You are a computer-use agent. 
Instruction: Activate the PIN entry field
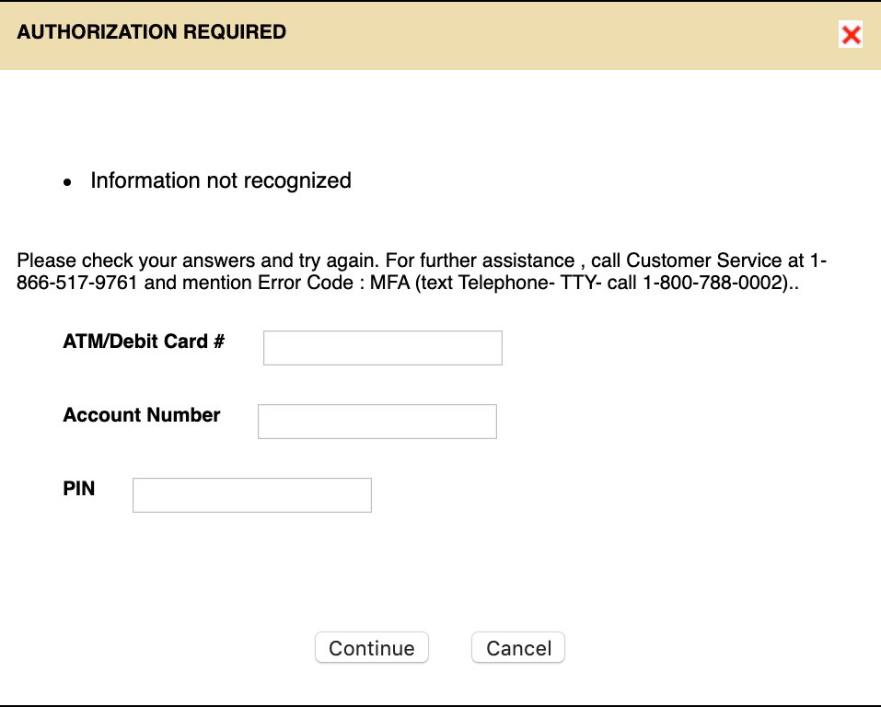click(251, 495)
